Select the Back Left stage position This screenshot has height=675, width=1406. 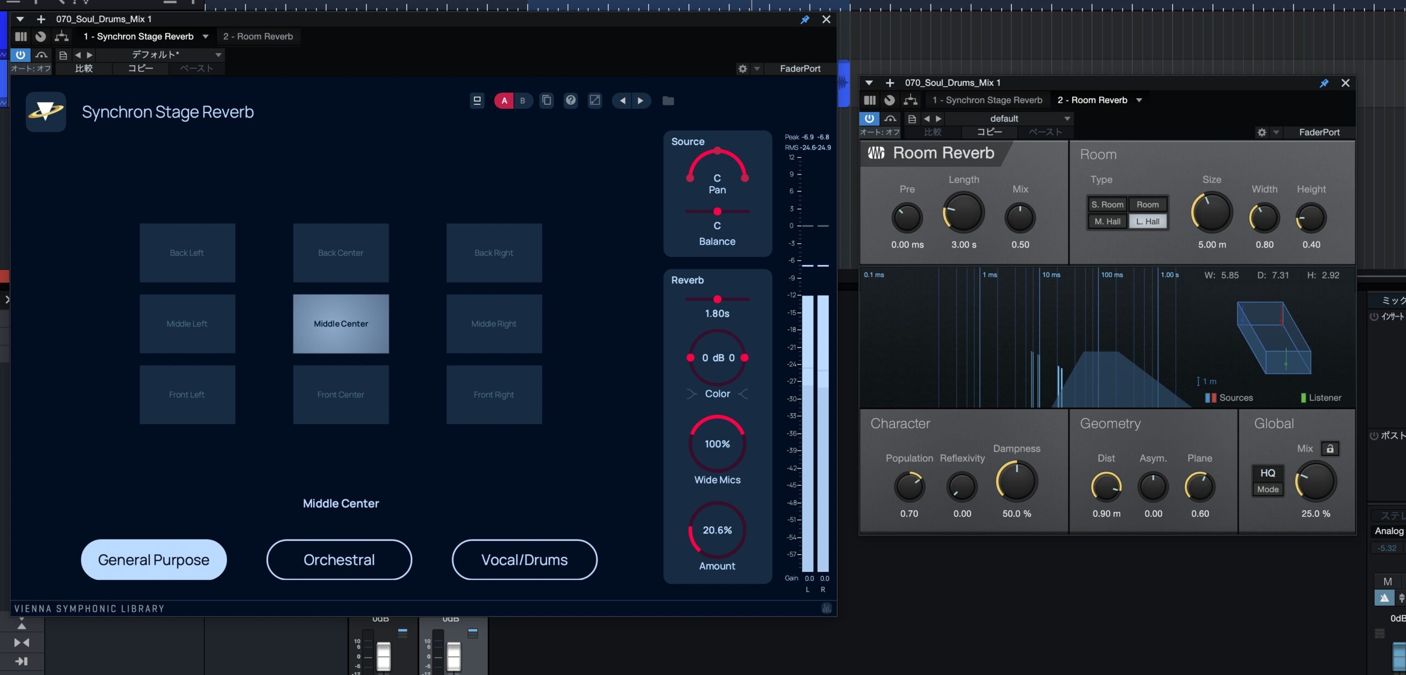(187, 252)
